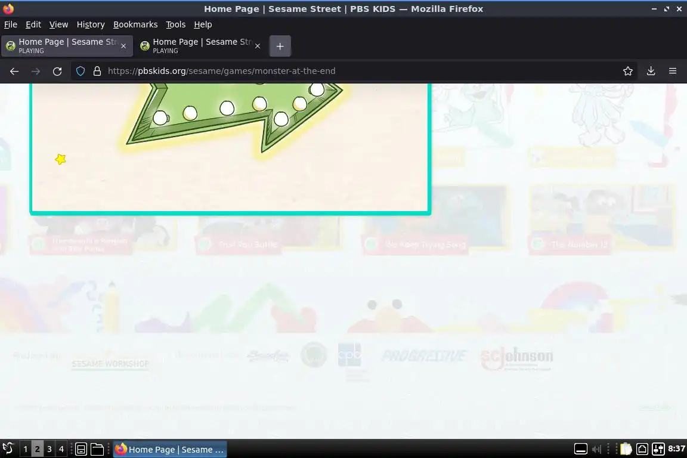Click the CPB sponsor logo
Screen dimensions: 687x458
349,356
